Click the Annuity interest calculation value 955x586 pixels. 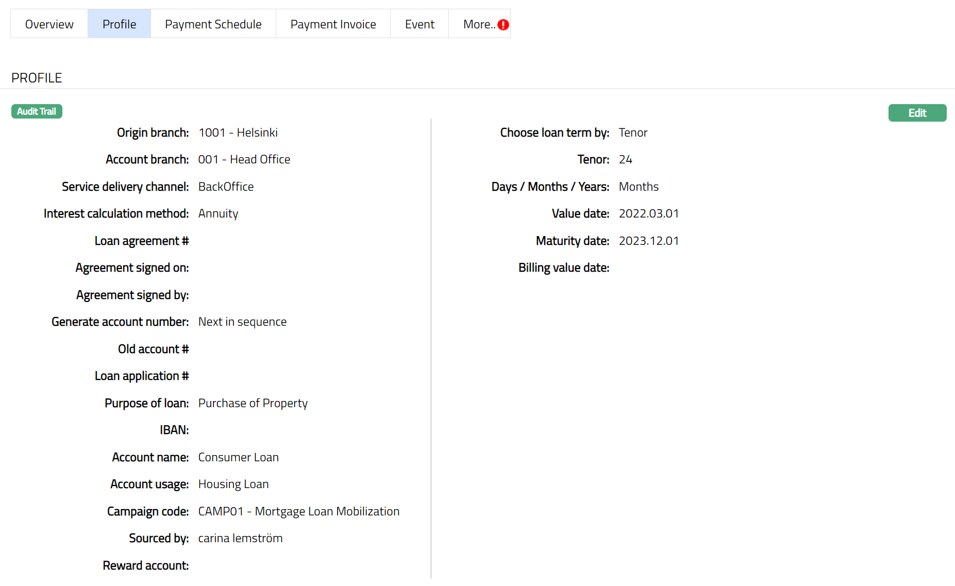click(x=218, y=213)
